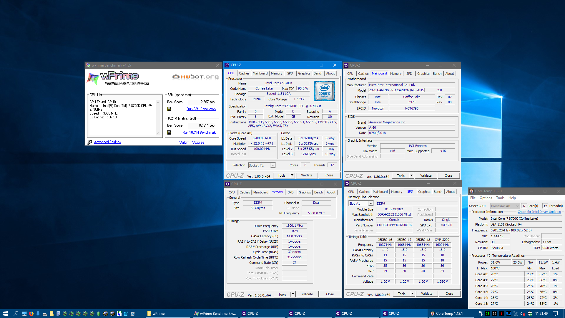The height and width of the screenshot is (318, 565).
Task: Expand the Tools arrow in CPU-Z Mainboard window
Action: click(x=411, y=175)
